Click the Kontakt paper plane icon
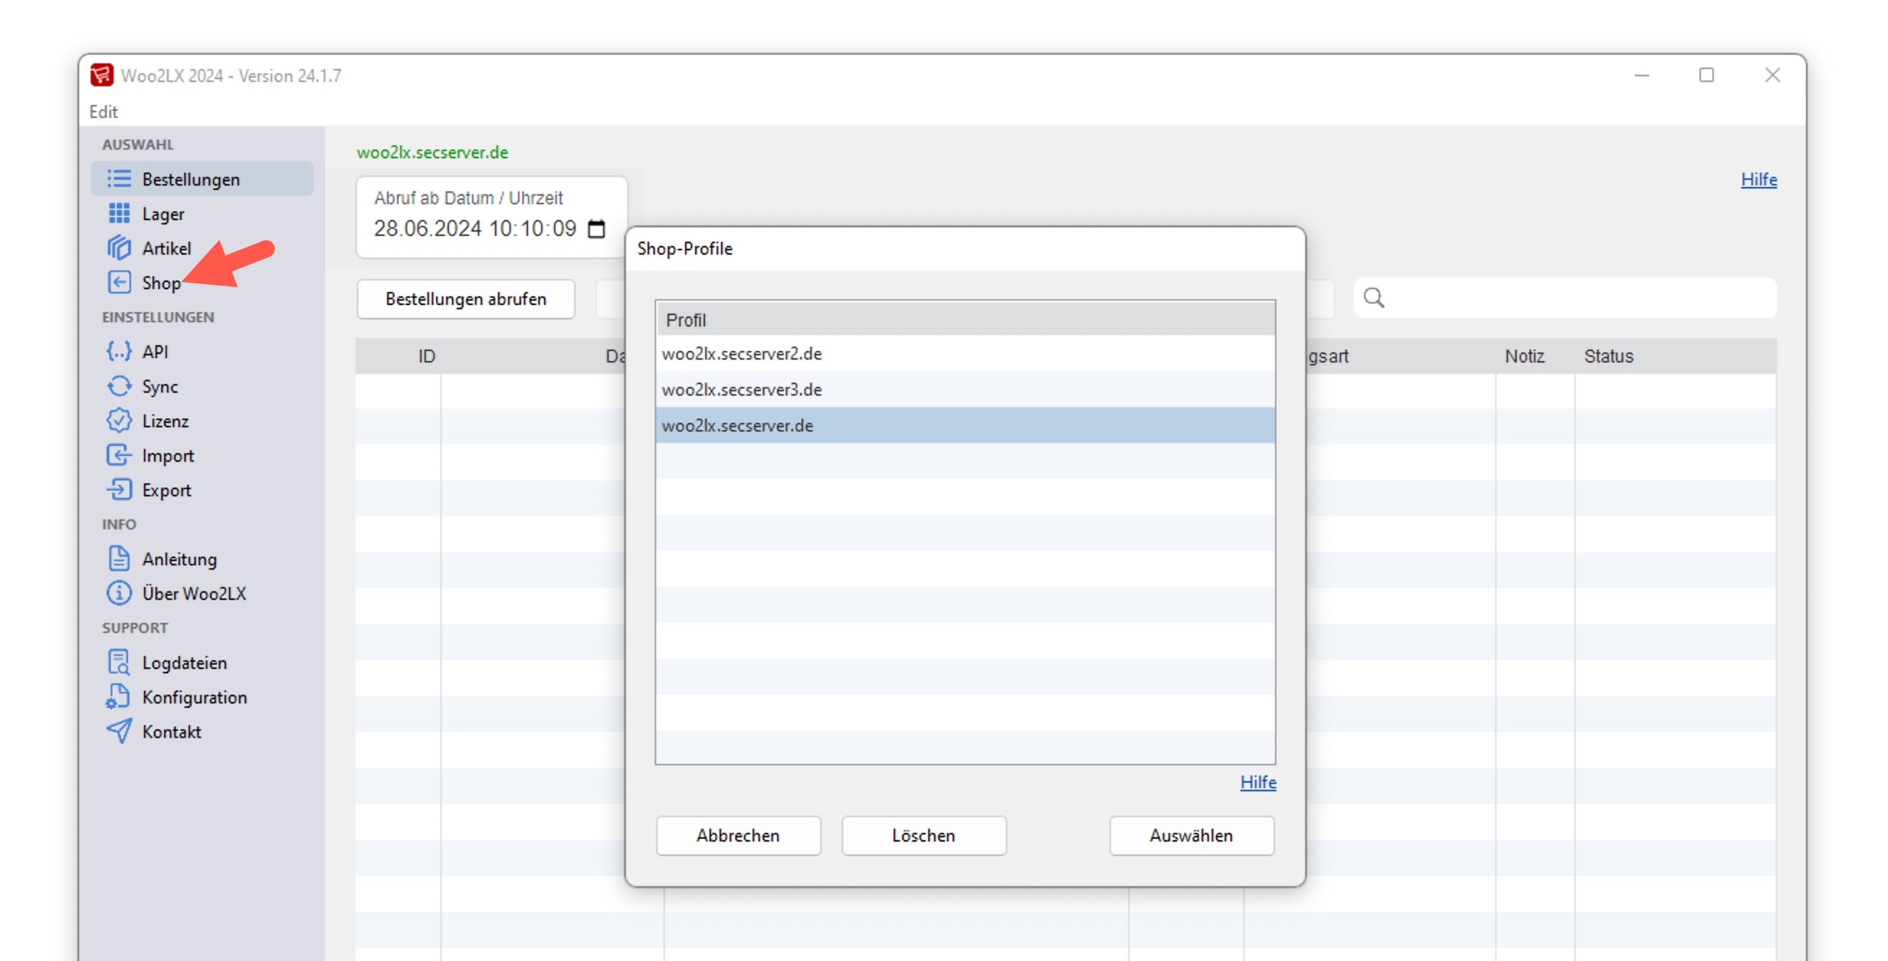1888x961 pixels. tap(119, 731)
